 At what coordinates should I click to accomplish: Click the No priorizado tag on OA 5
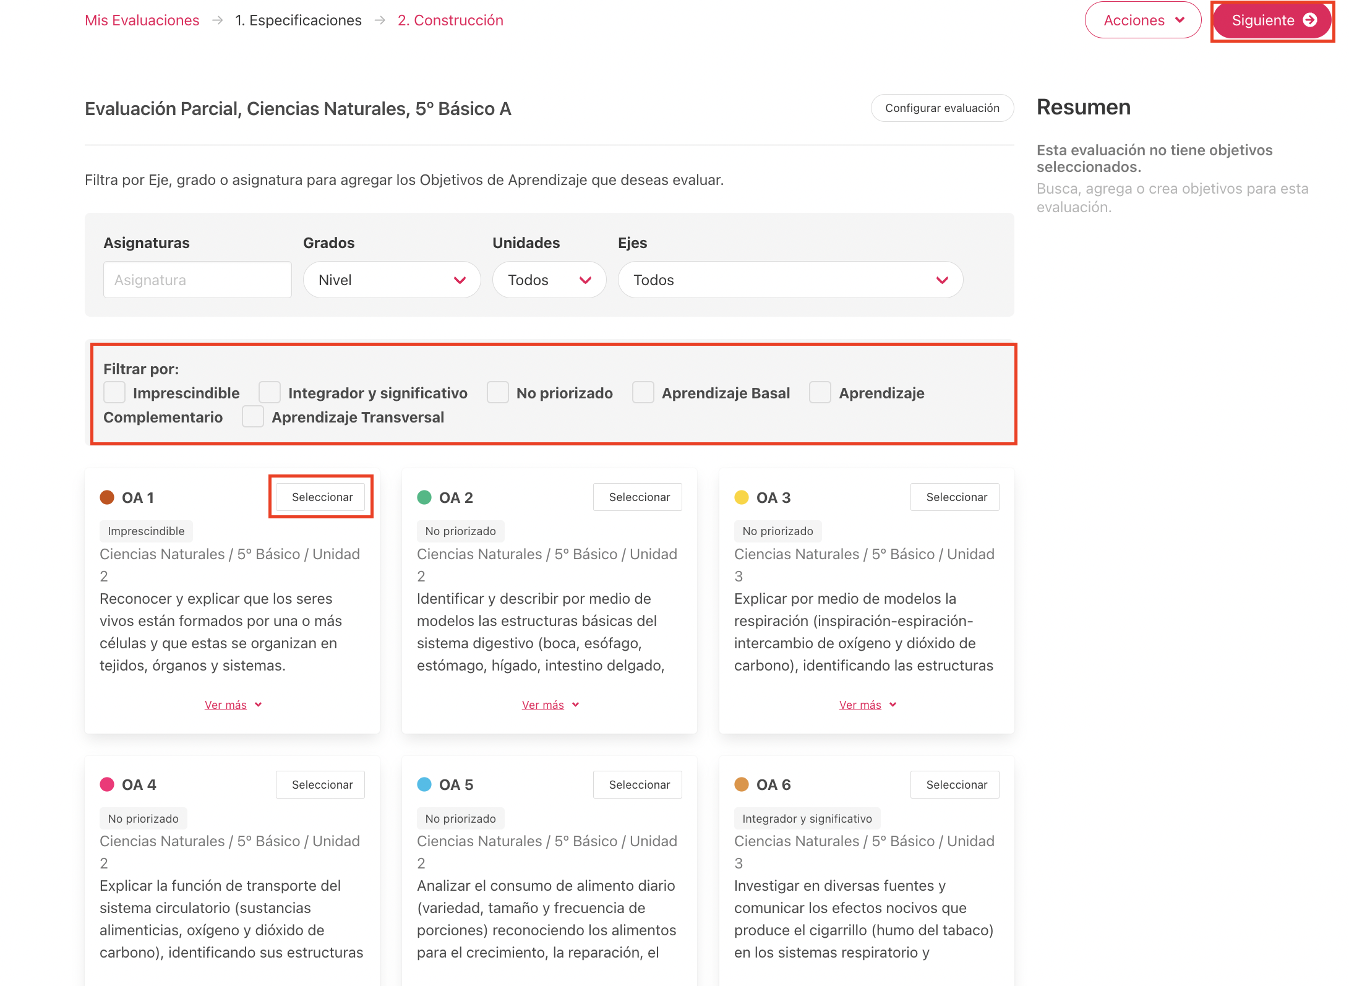tap(460, 818)
